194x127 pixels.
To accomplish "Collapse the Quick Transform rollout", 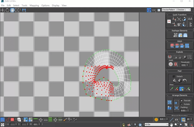I will (x=180, y=15).
